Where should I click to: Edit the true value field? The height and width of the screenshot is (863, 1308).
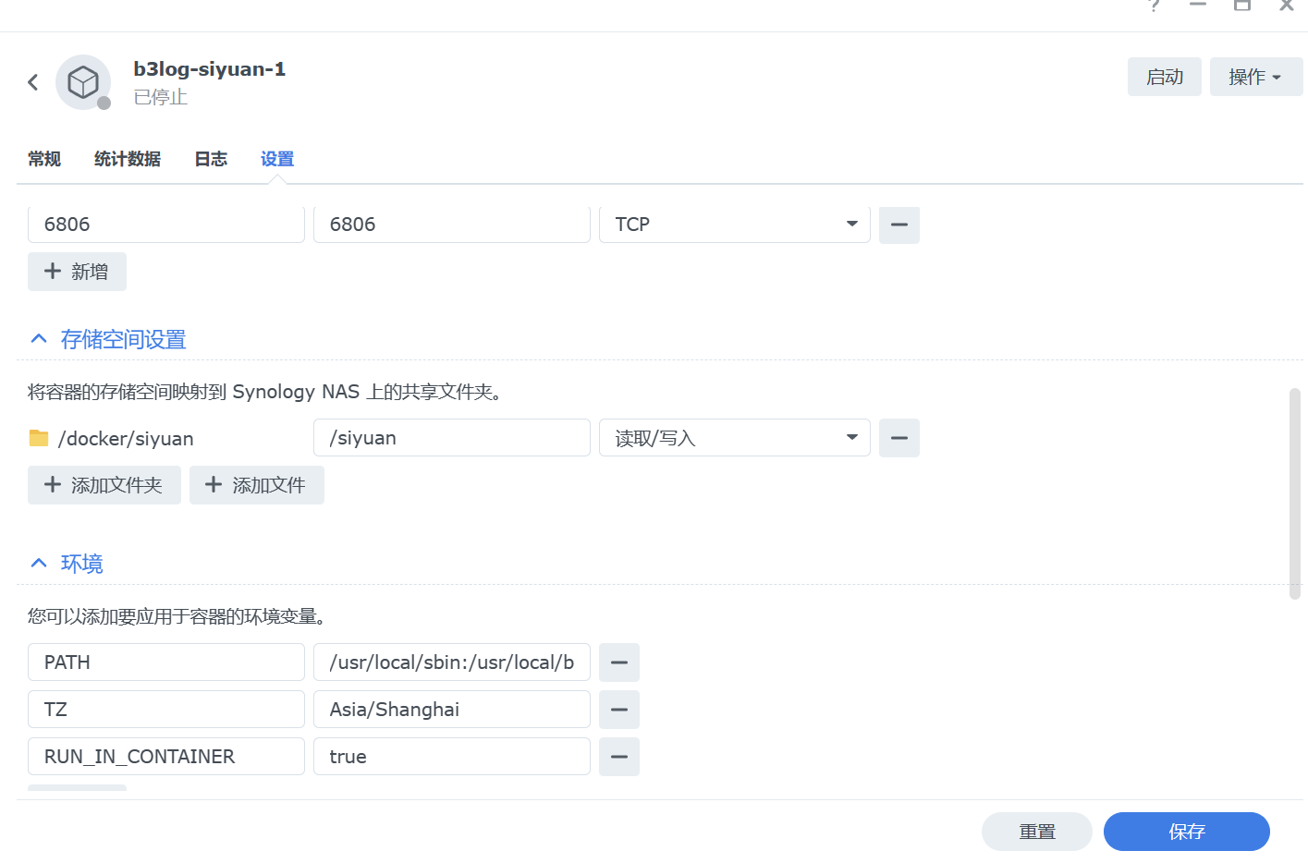click(x=452, y=757)
